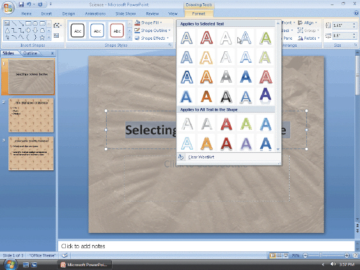The height and width of the screenshot is (270, 360).
Task: Click the Save icon in Quick Access toolbar
Action: pos(21,4)
